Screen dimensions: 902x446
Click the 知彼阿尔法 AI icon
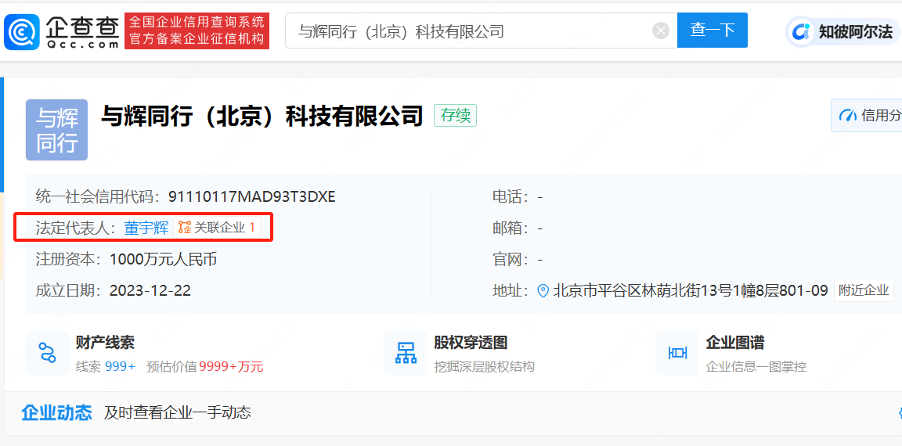801,31
